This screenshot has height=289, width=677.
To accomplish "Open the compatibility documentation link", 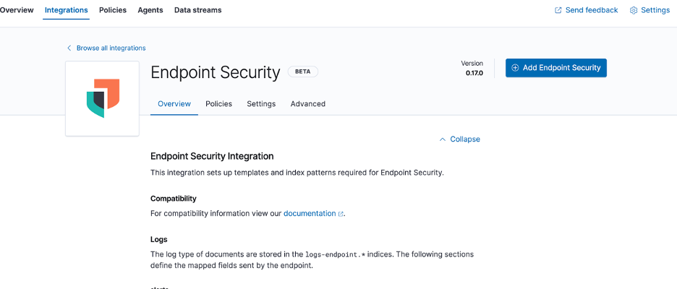I will coord(310,213).
